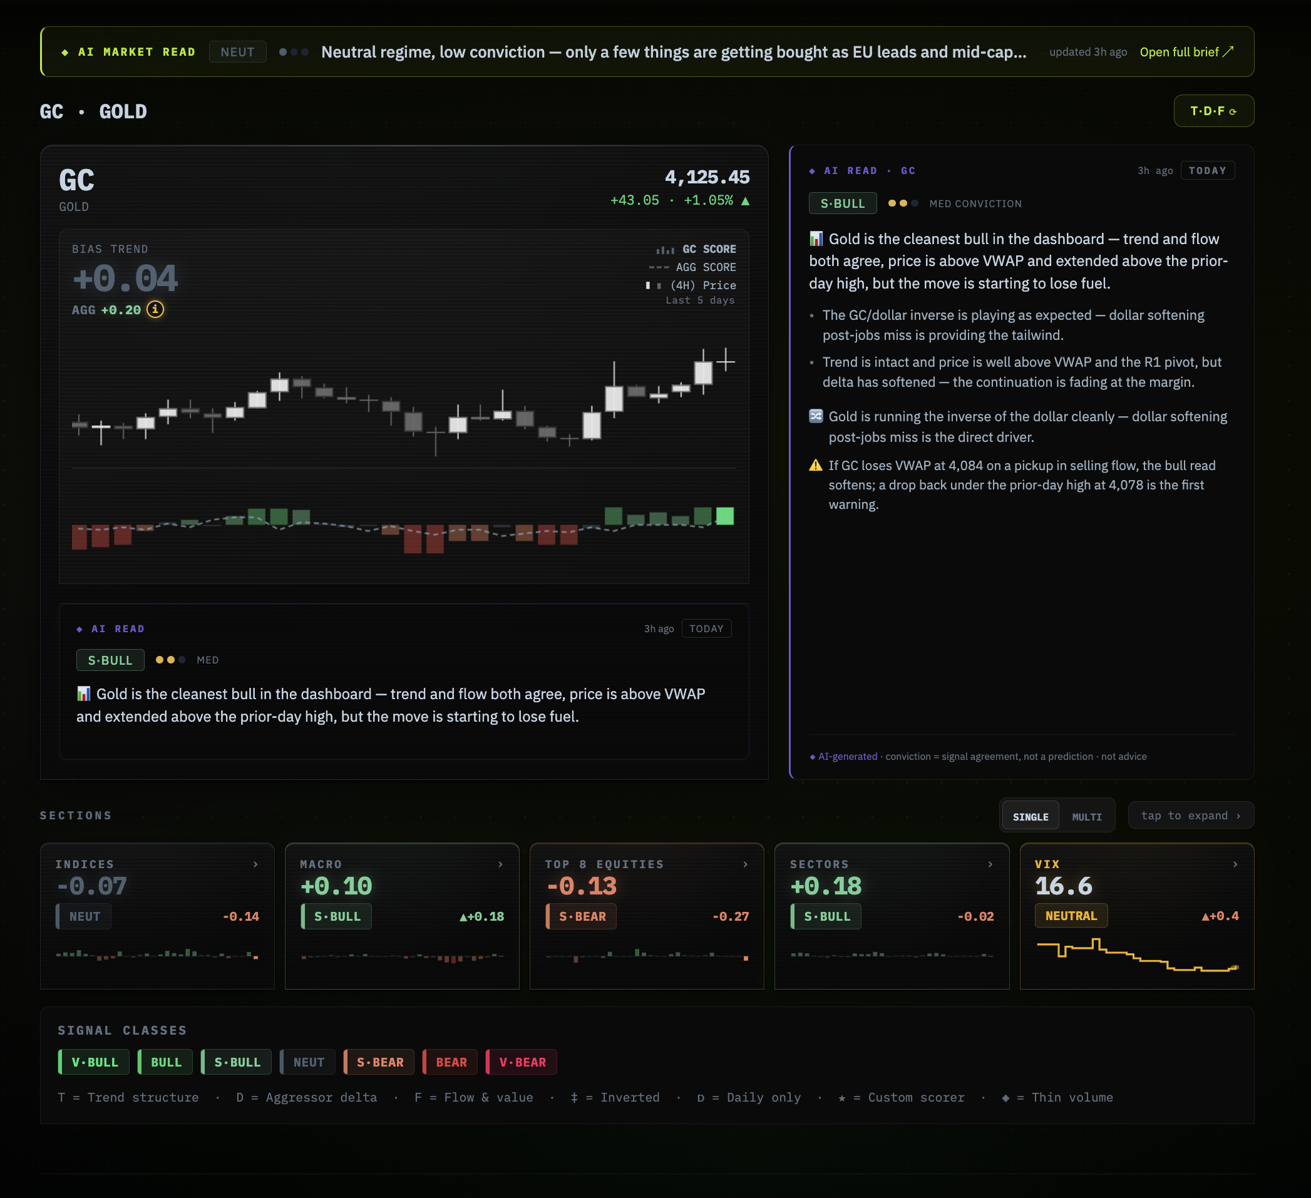Screen dimensions: 1311x1198
Task: Click the VIX sparkline chart
Action: 1138,955
